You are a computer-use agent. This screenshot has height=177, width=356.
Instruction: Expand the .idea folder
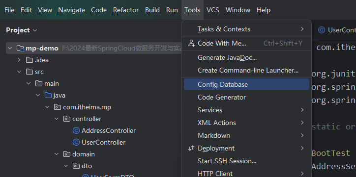pyautogui.click(x=19, y=60)
